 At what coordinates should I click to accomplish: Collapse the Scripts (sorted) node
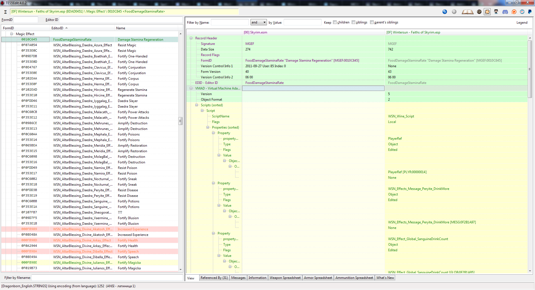tap(197, 105)
